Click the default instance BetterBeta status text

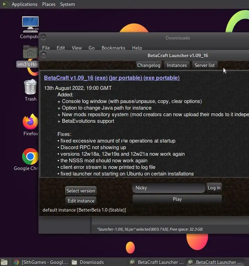[84, 210]
